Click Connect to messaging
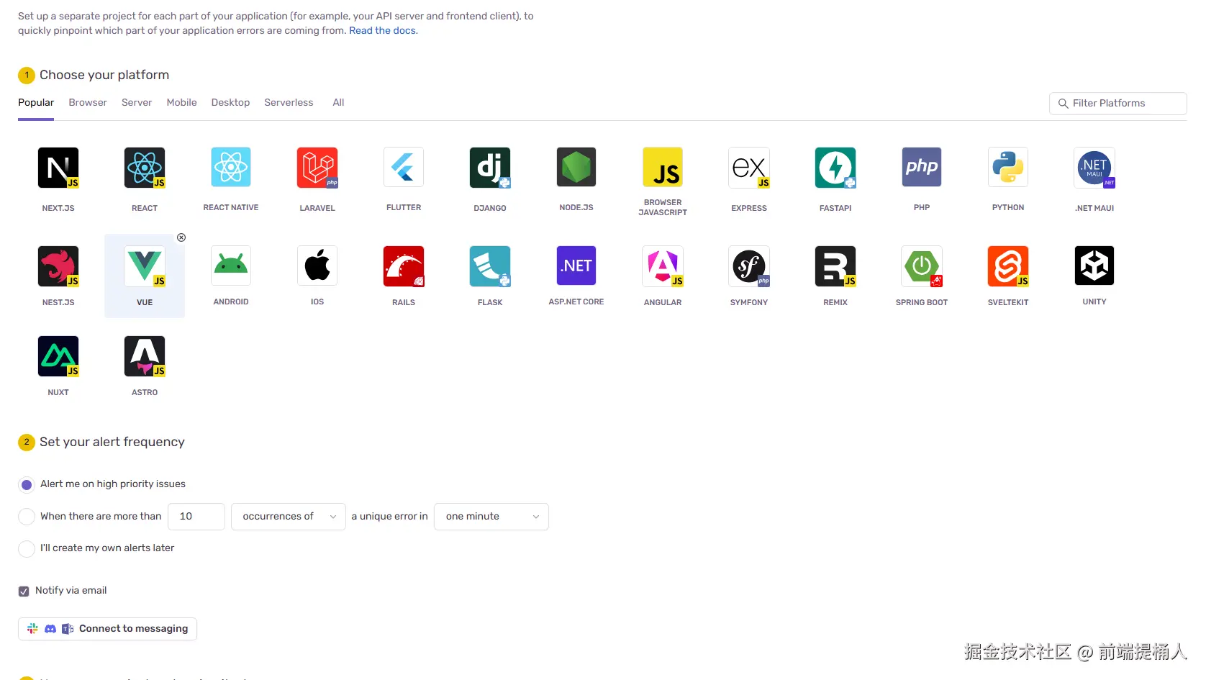Viewport: 1206px width, 680px height. (106, 628)
